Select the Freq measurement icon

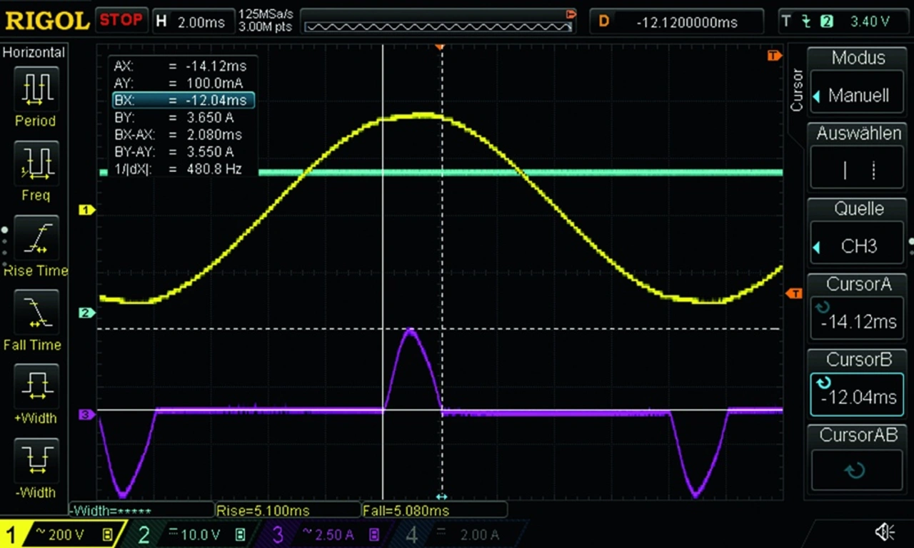point(35,163)
